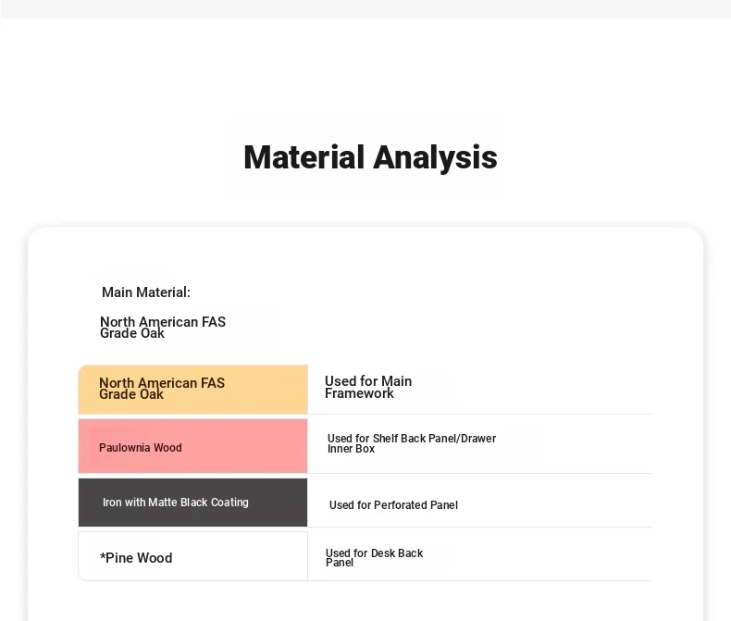Click the oak text below Main Material label
This screenshot has width=731, height=621.
(162, 328)
